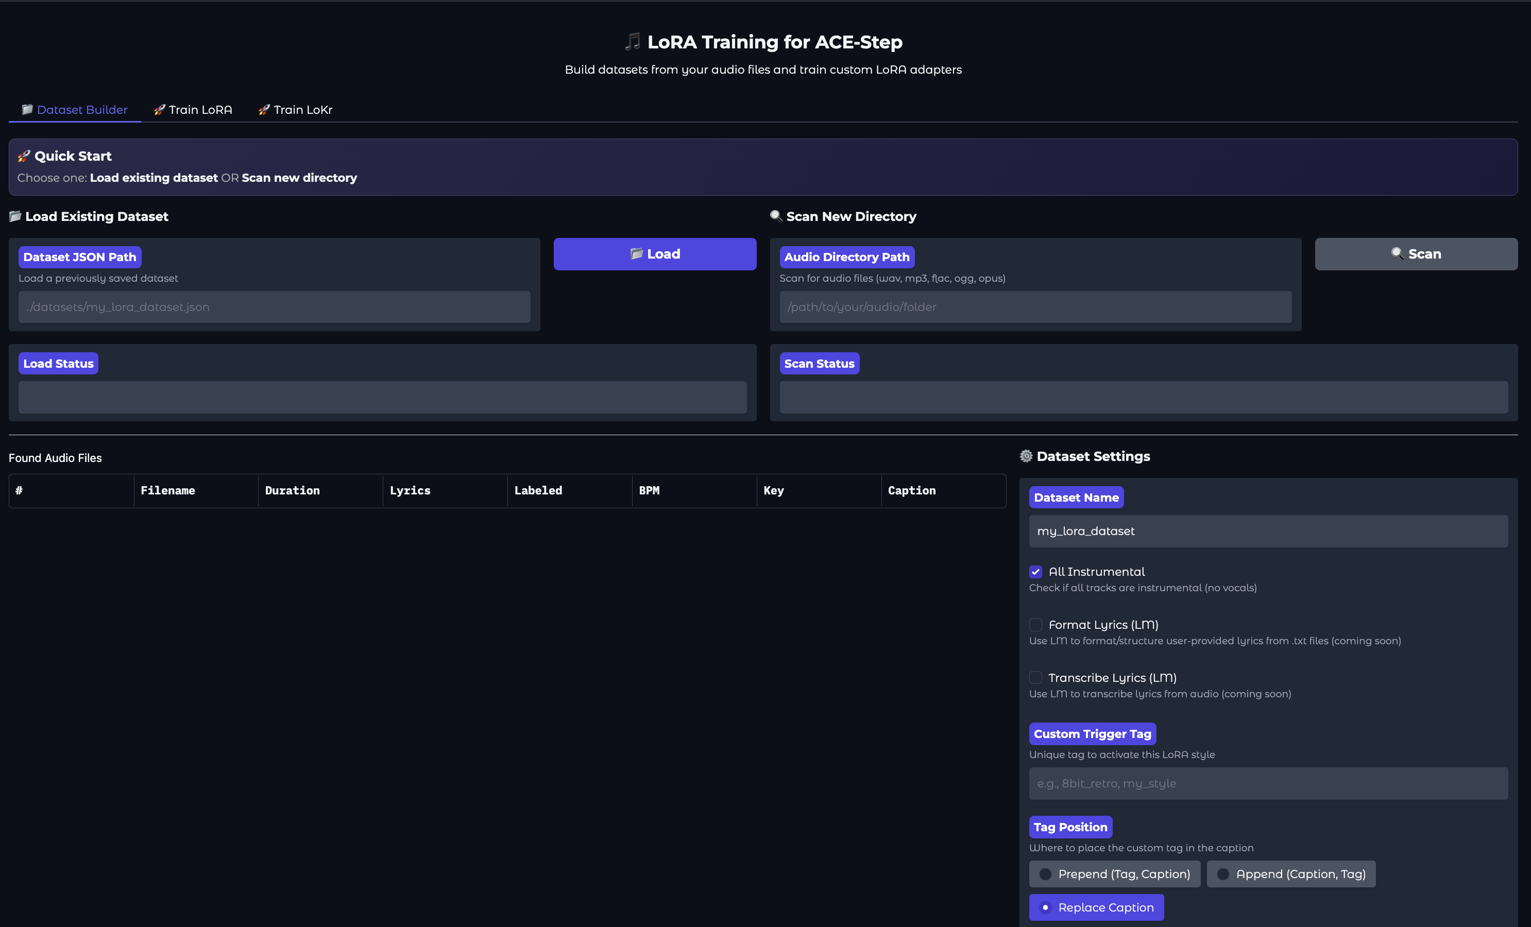
Task: Focus the Custom Trigger Tag text box
Action: 1268,783
